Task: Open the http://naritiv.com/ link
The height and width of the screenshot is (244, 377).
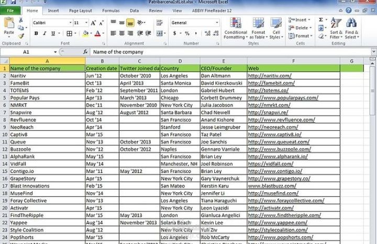Action: tap(270, 76)
